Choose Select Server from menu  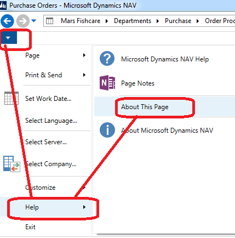point(46,142)
